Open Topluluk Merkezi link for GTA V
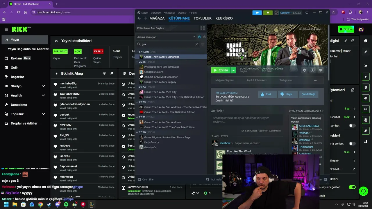The height and width of the screenshot is (209, 372). click(x=257, y=80)
